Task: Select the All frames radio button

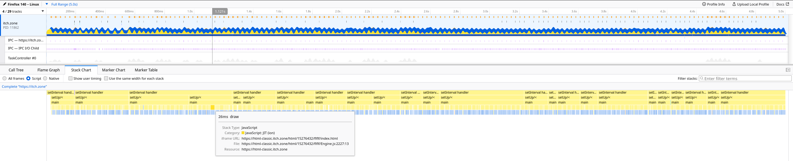Action: (5, 78)
